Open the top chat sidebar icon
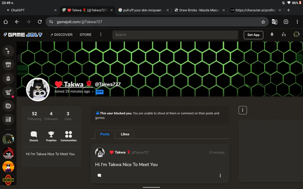The width and height of the screenshot is (303, 189). [x=8, y=51]
